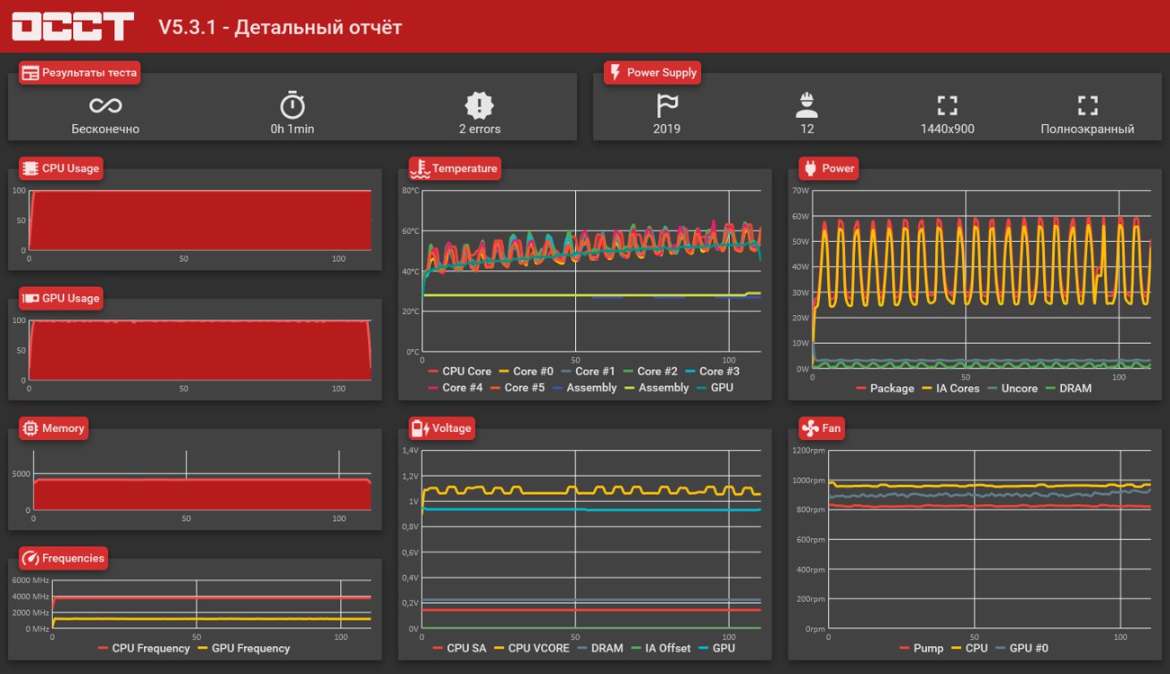
Task: Click inside the CPU Usage graph area
Action: coord(200,220)
